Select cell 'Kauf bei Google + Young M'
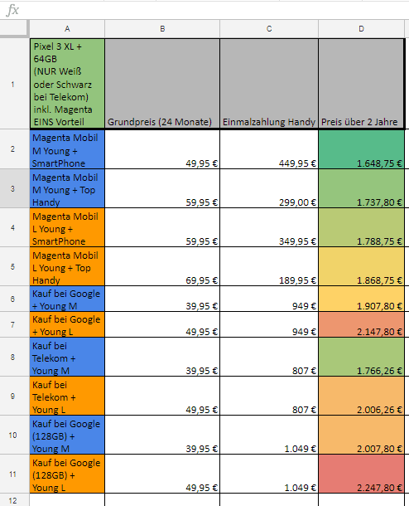 pyautogui.click(x=67, y=299)
